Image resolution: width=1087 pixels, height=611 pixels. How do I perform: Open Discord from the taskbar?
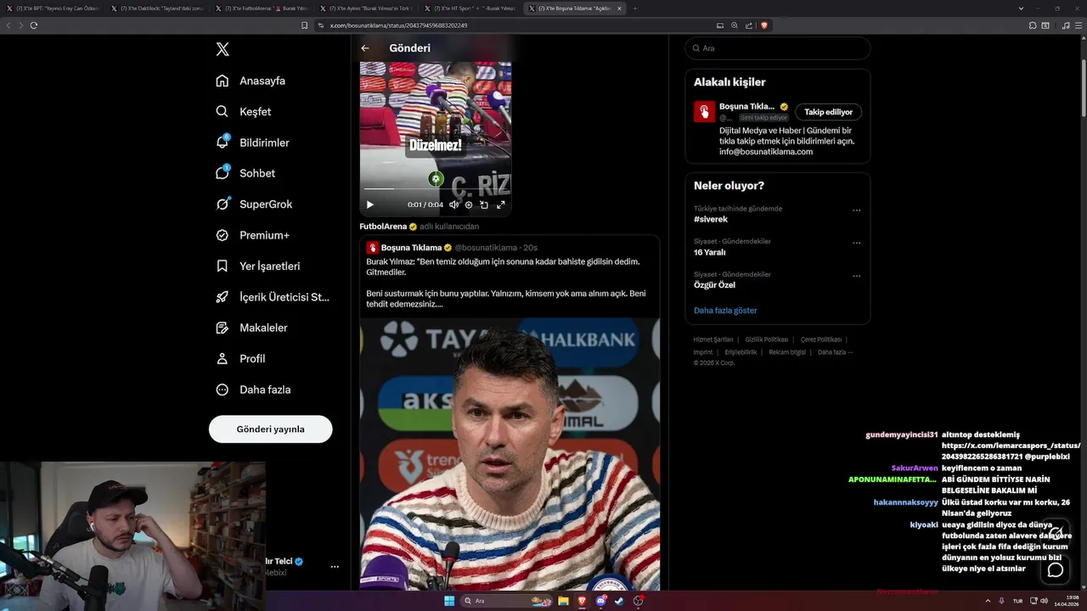click(x=601, y=601)
